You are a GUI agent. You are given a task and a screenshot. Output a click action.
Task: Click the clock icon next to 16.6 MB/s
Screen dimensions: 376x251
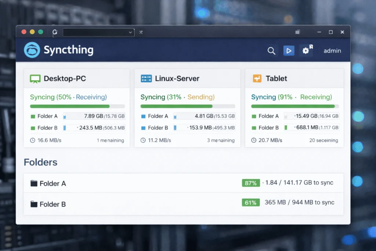click(33, 140)
